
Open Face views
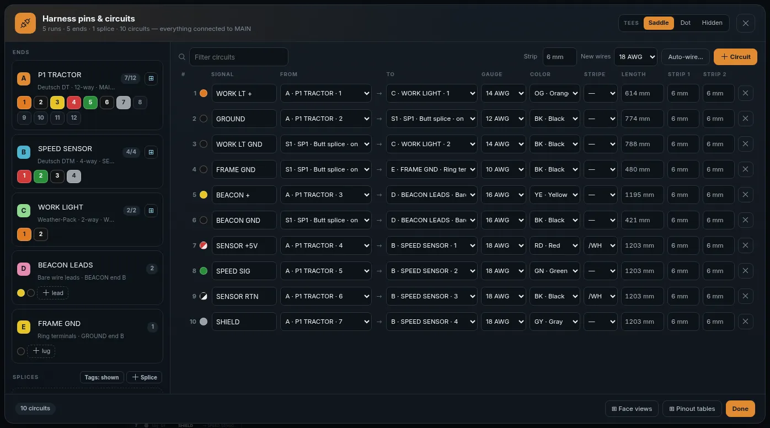point(632,409)
